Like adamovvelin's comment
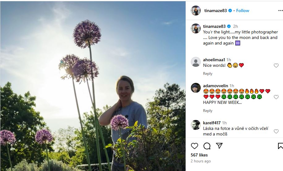Screen dimensions: 283x171 tap(276, 97)
